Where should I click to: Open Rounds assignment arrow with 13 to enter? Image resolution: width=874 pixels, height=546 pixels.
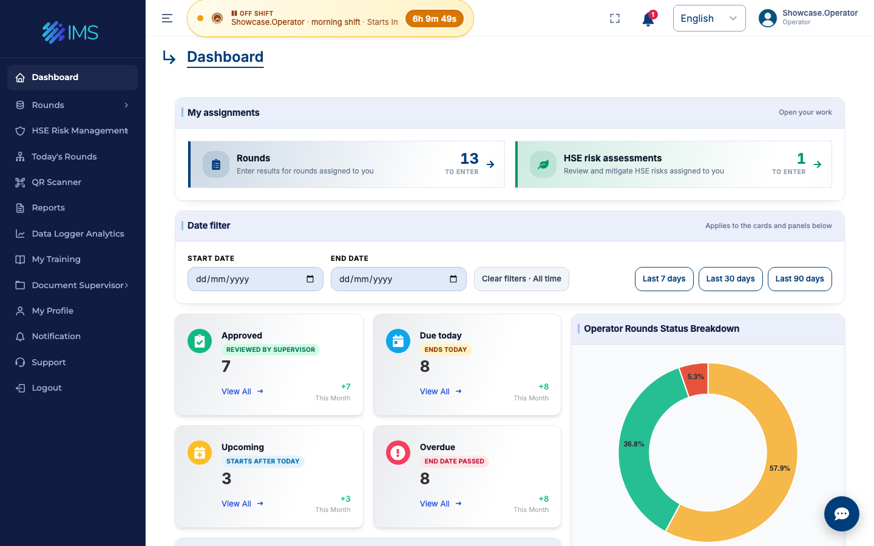click(x=490, y=164)
